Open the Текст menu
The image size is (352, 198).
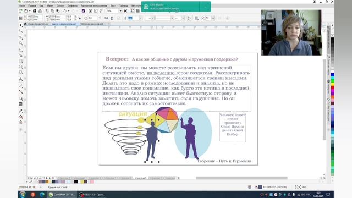point(113,5)
